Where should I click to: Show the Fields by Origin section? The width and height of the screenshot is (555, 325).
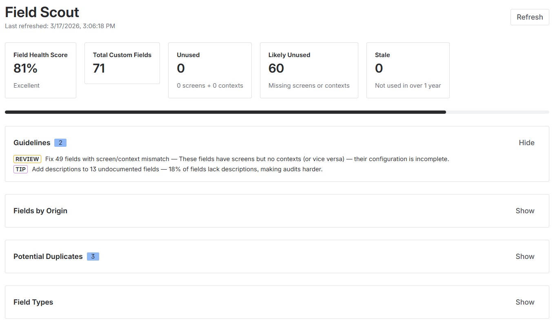[x=525, y=211]
